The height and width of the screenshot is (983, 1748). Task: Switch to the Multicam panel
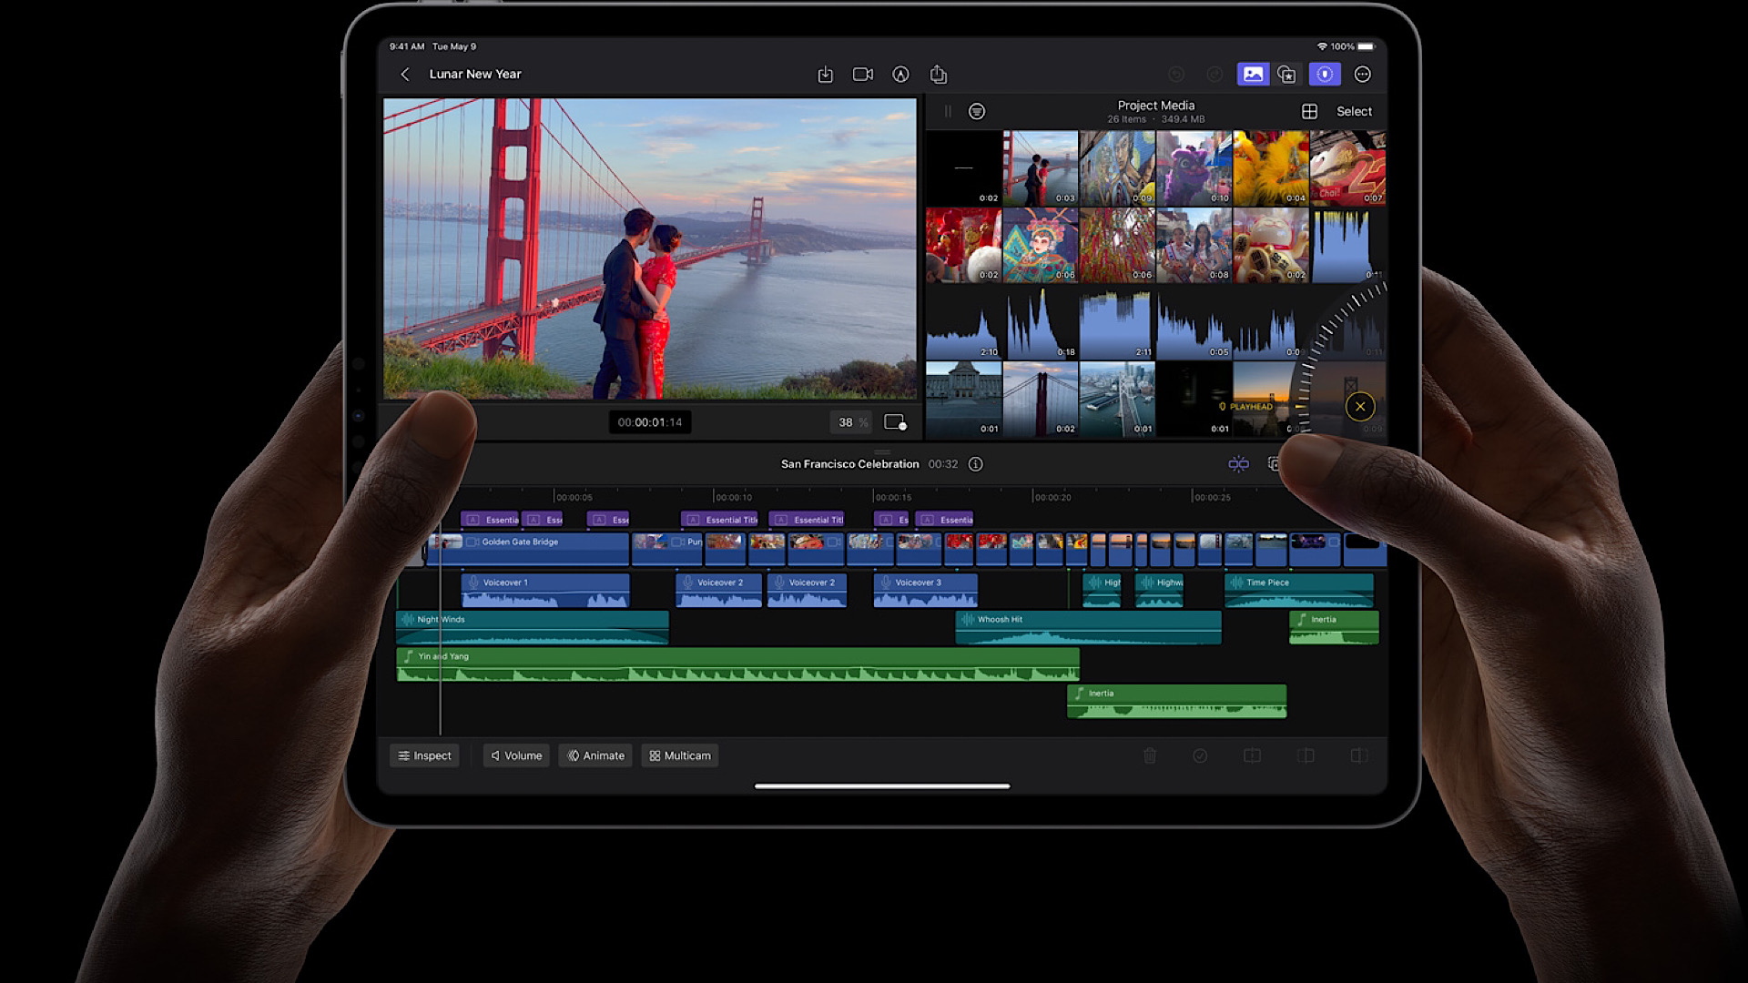point(679,755)
